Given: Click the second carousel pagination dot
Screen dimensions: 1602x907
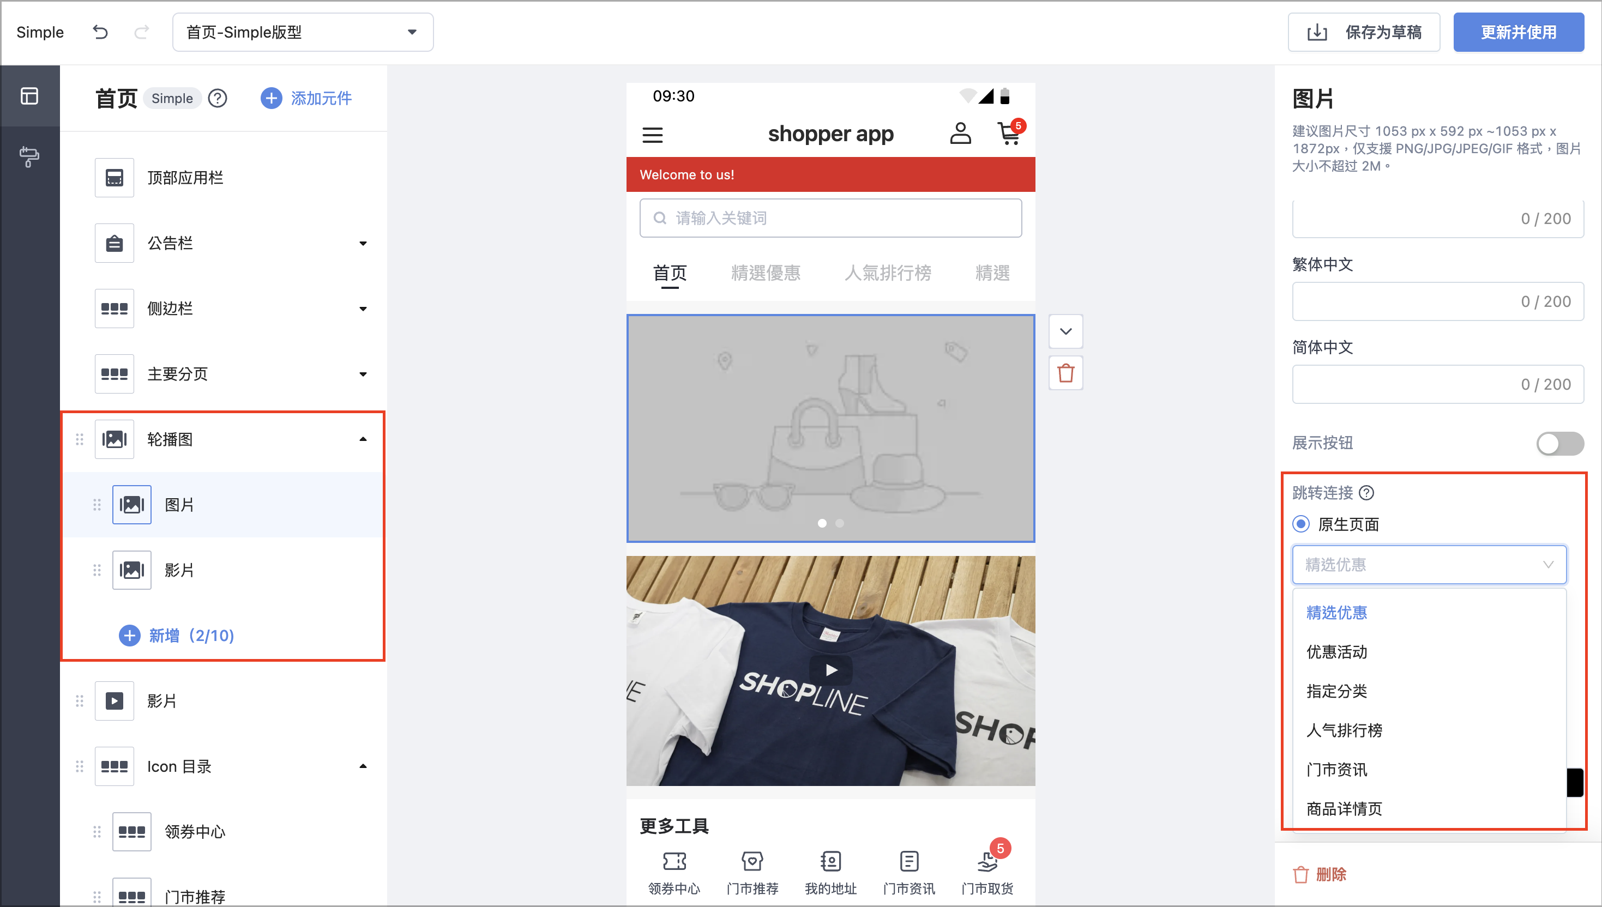Looking at the screenshot, I should click(839, 523).
